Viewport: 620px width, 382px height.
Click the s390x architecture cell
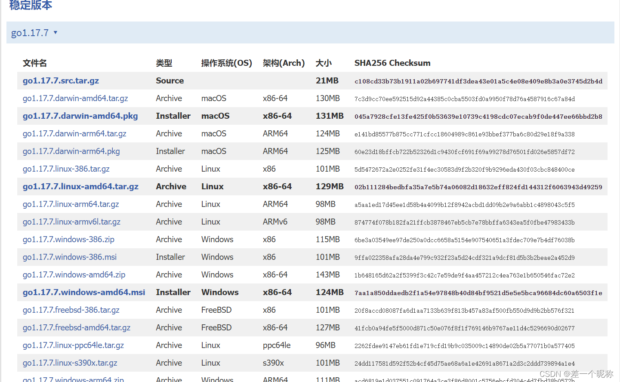[273, 363]
